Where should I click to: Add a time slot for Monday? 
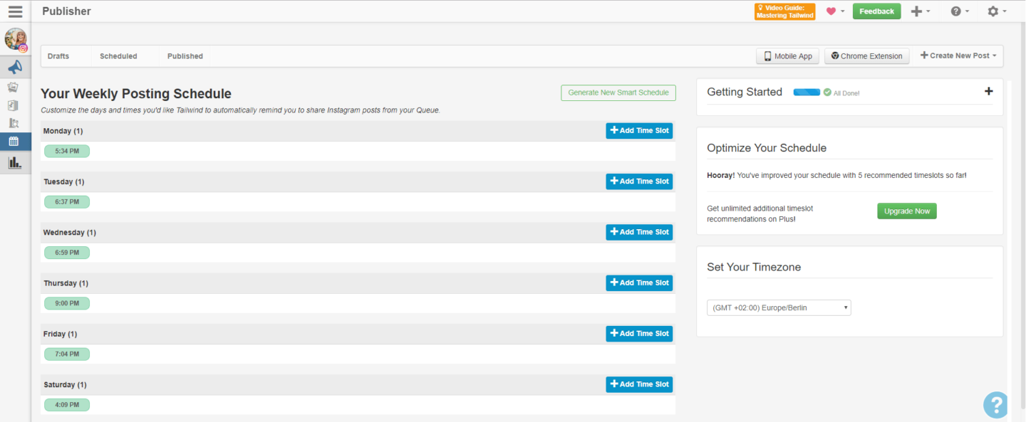(639, 131)
